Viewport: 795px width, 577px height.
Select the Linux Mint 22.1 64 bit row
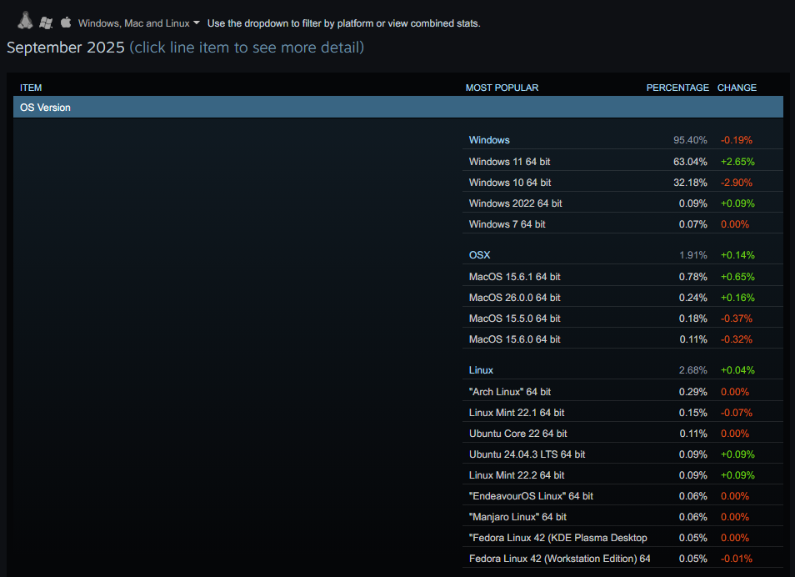point(622,413)
